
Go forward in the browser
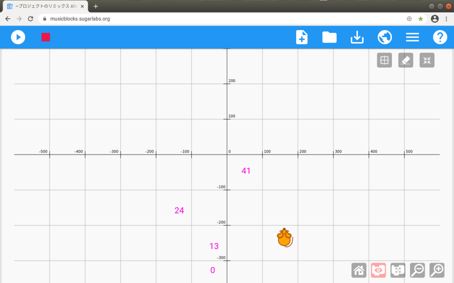19,19
